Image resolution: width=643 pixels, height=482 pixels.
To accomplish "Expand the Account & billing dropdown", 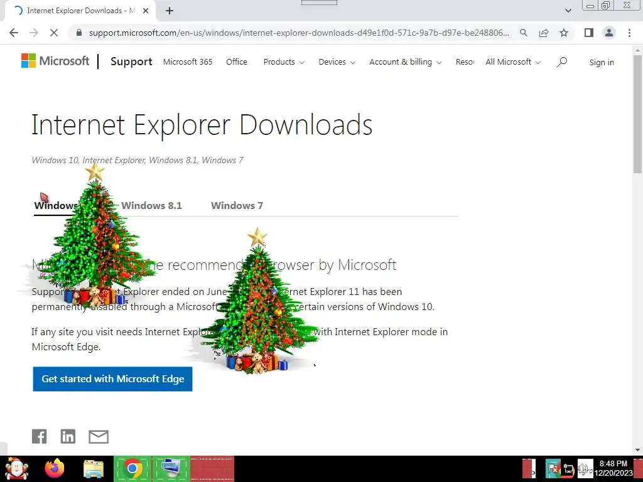I will point(405,62).
